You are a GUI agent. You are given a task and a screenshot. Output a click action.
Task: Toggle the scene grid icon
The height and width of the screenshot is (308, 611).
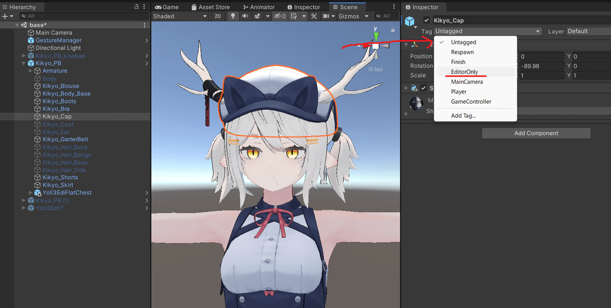tap(294, 16)
